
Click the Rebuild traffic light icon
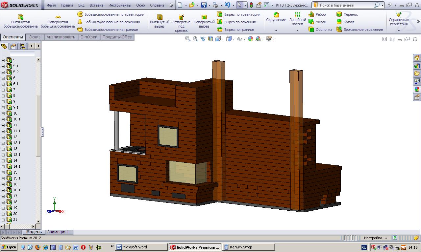point(251,5)
